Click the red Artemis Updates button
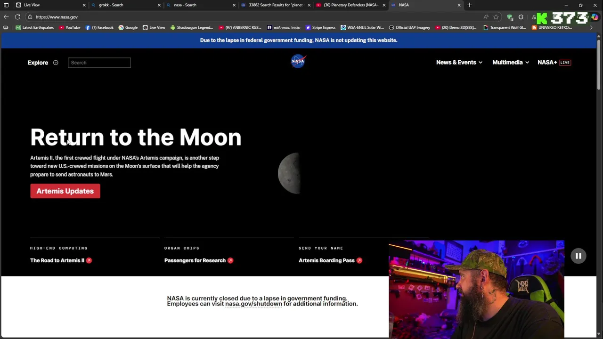The width and height of the screenshot is (603, 339). point(65,191)
